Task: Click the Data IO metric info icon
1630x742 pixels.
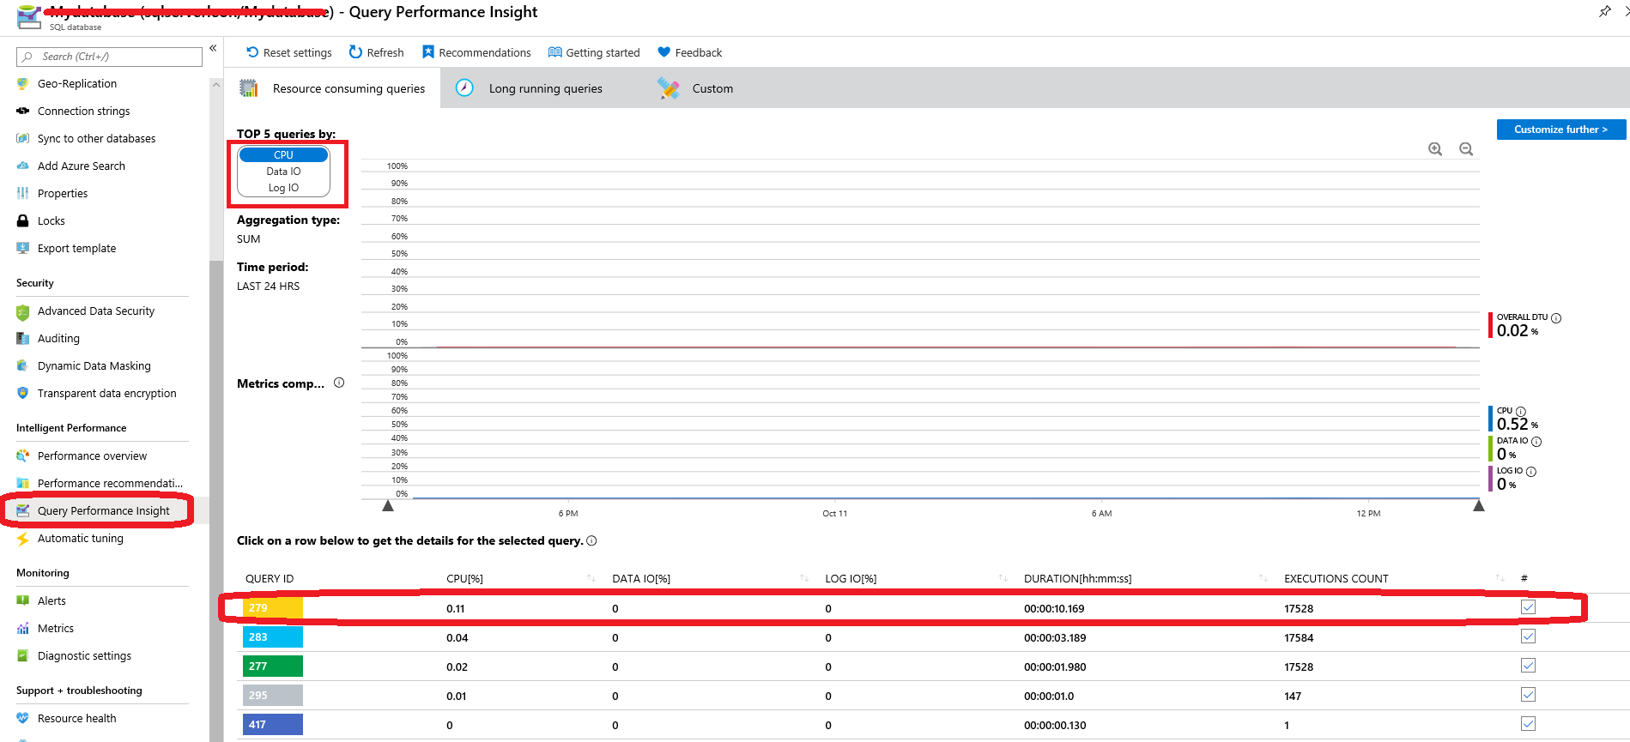Action: (x=1536, y=442)
